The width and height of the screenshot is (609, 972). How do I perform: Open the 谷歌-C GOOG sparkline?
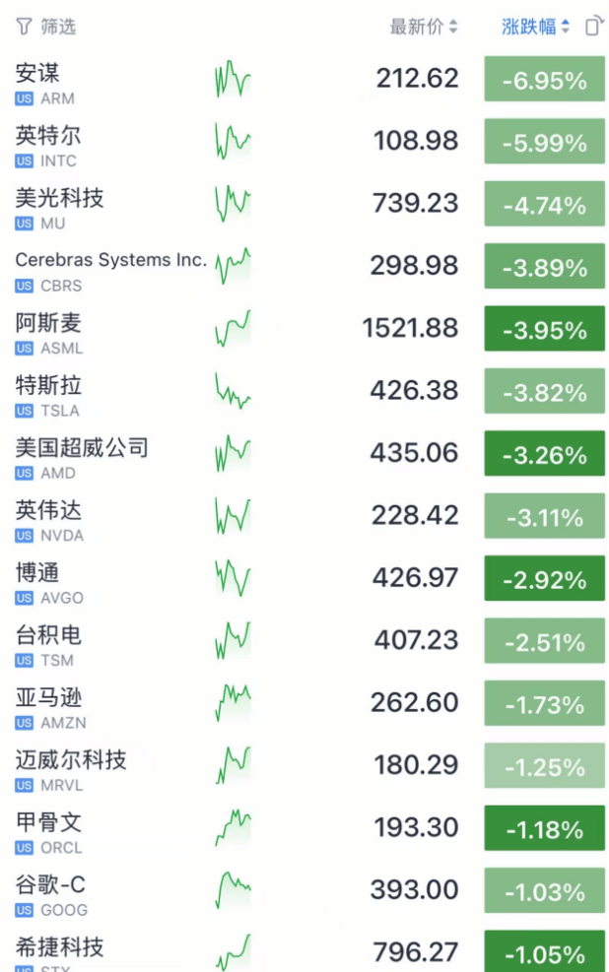coord(234,890)
